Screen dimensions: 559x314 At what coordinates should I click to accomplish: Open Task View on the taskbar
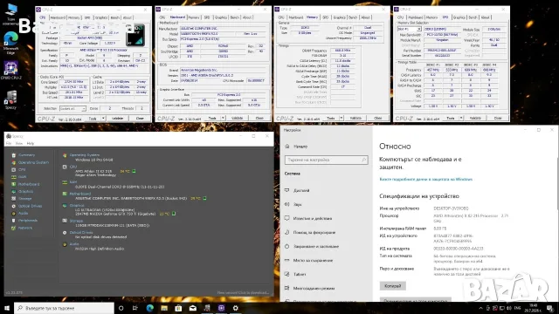tap(135, 308)
